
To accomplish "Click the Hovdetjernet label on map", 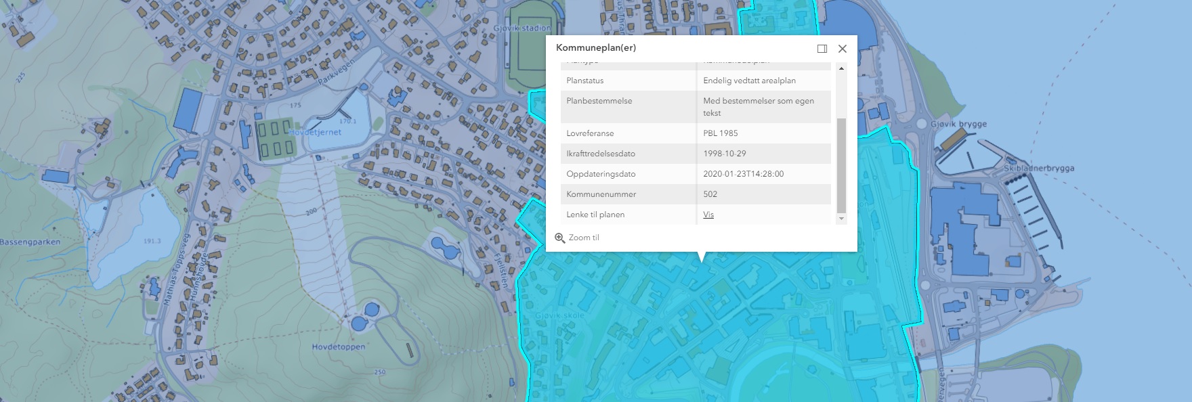I will coord(316,133).
